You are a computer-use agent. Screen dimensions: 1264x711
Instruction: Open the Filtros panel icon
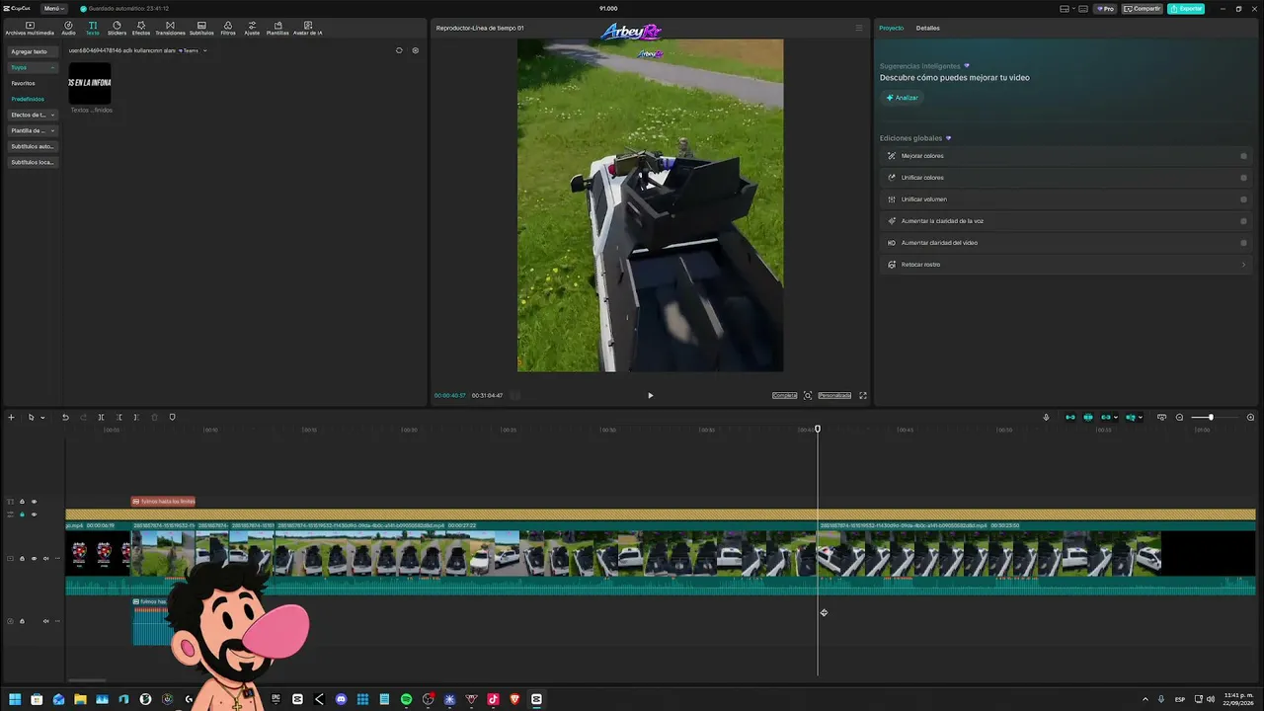(228, 28)
